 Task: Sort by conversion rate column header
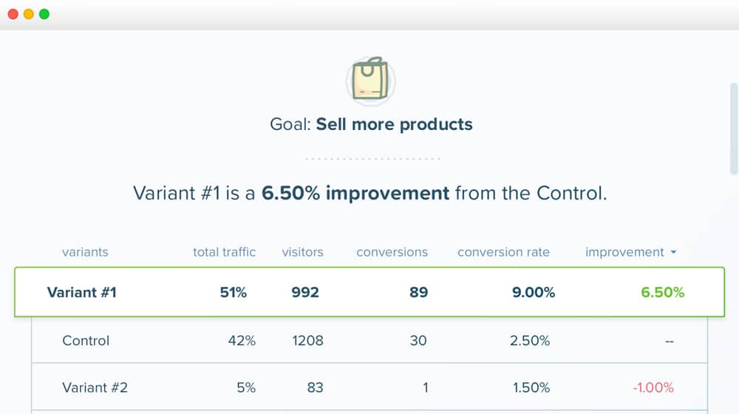503,252
